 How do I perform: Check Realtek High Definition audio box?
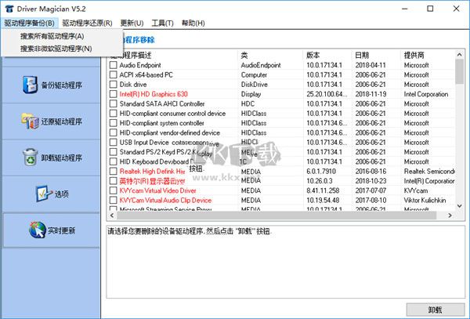pyautogui.click(x=114, y=171)
